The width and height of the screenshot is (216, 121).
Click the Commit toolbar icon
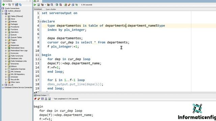[57, 5]
